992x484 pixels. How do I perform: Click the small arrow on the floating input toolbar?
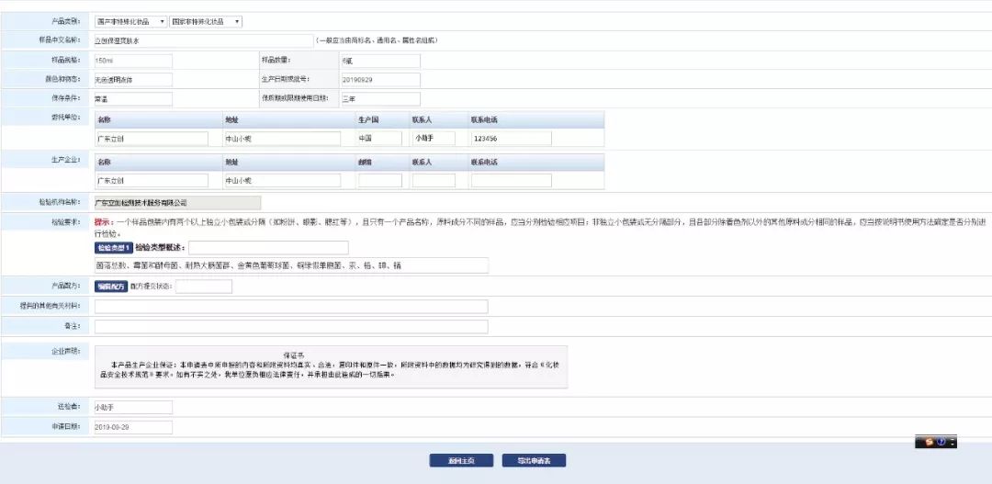[952, 443]
